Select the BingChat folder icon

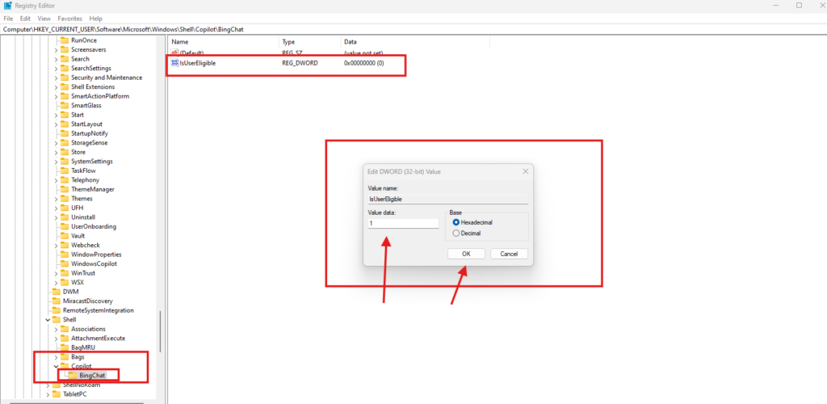(x=73, y=375)
